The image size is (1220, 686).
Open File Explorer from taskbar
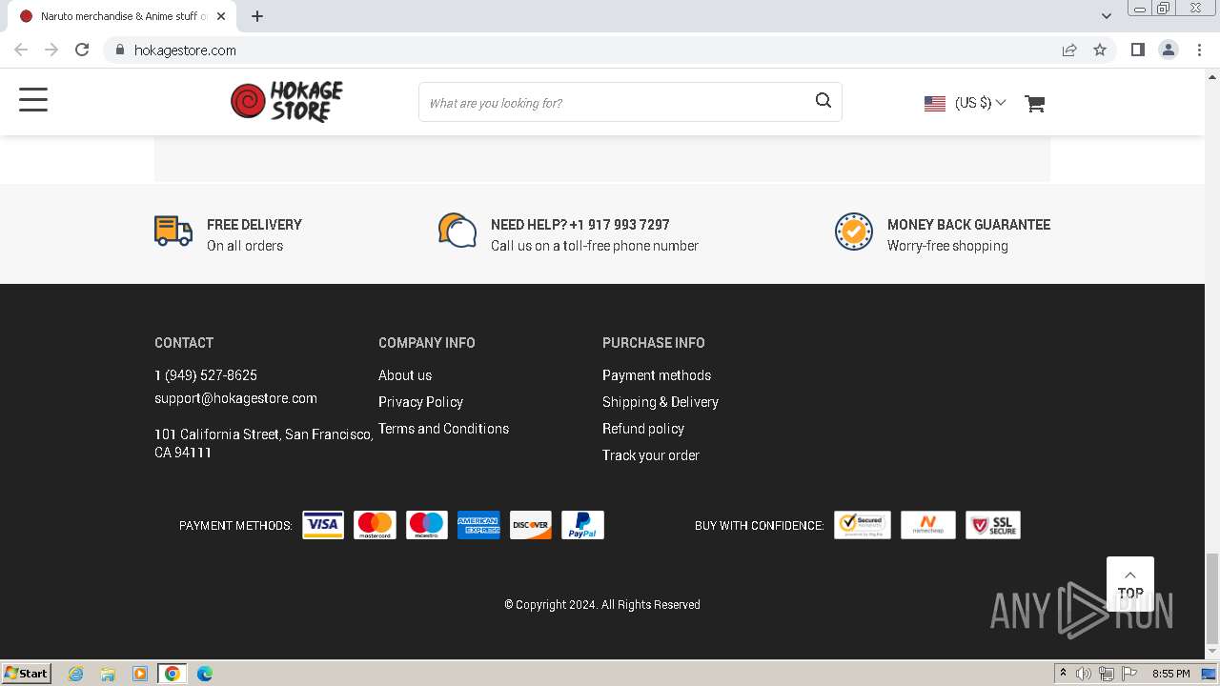tap(108, 674)
